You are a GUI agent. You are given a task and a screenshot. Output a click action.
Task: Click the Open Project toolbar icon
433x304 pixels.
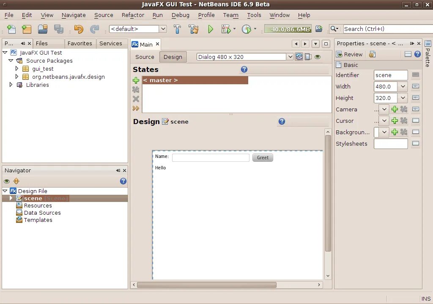43,29
